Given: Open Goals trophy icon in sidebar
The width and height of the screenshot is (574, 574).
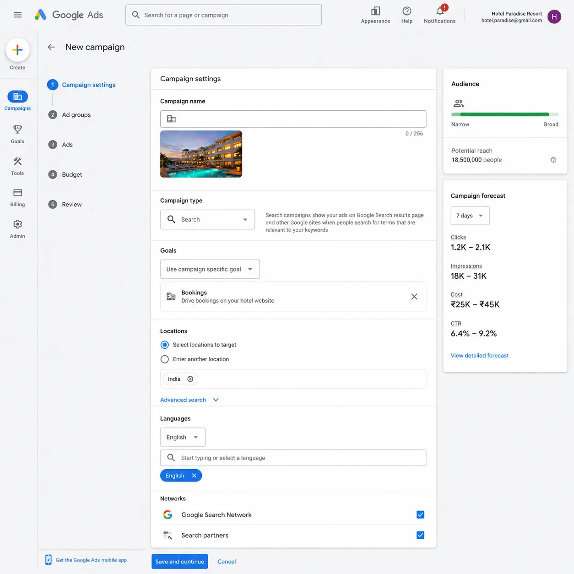Looking at the screenshot, I should coord(17,130).
